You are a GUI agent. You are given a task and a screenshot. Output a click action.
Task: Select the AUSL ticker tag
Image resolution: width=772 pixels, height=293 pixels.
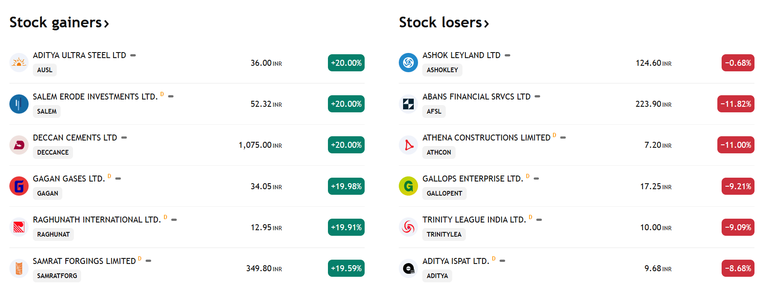pos(45,70)
